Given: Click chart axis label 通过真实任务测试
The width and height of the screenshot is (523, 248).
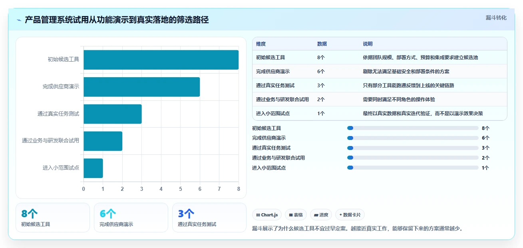Looking at the screenshot, I should (58, 114).
